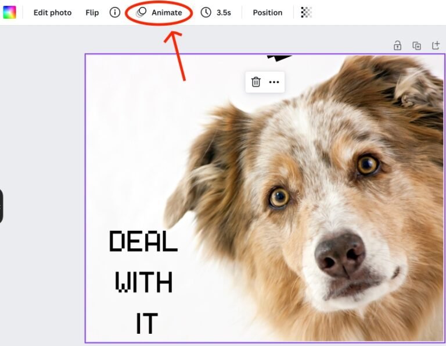Add a new page icon
446x346 pixels.
point(436,45)
